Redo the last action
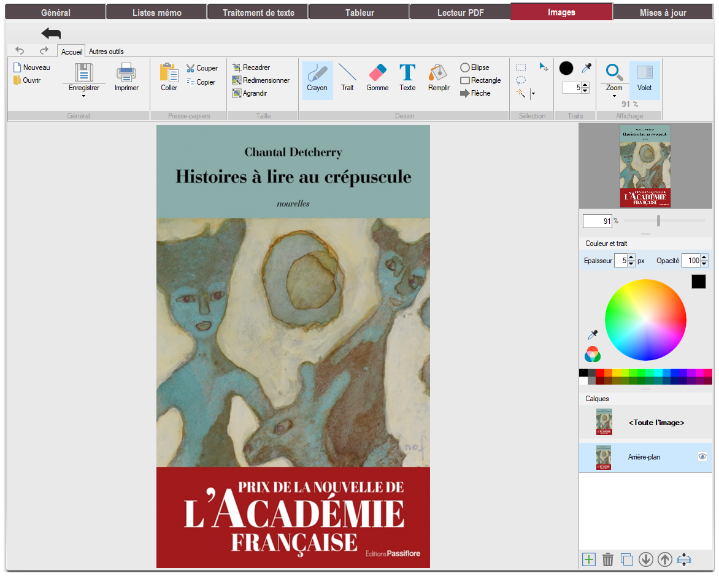The height and width of the screenshot is (576, 719). [x=44, y=50]
